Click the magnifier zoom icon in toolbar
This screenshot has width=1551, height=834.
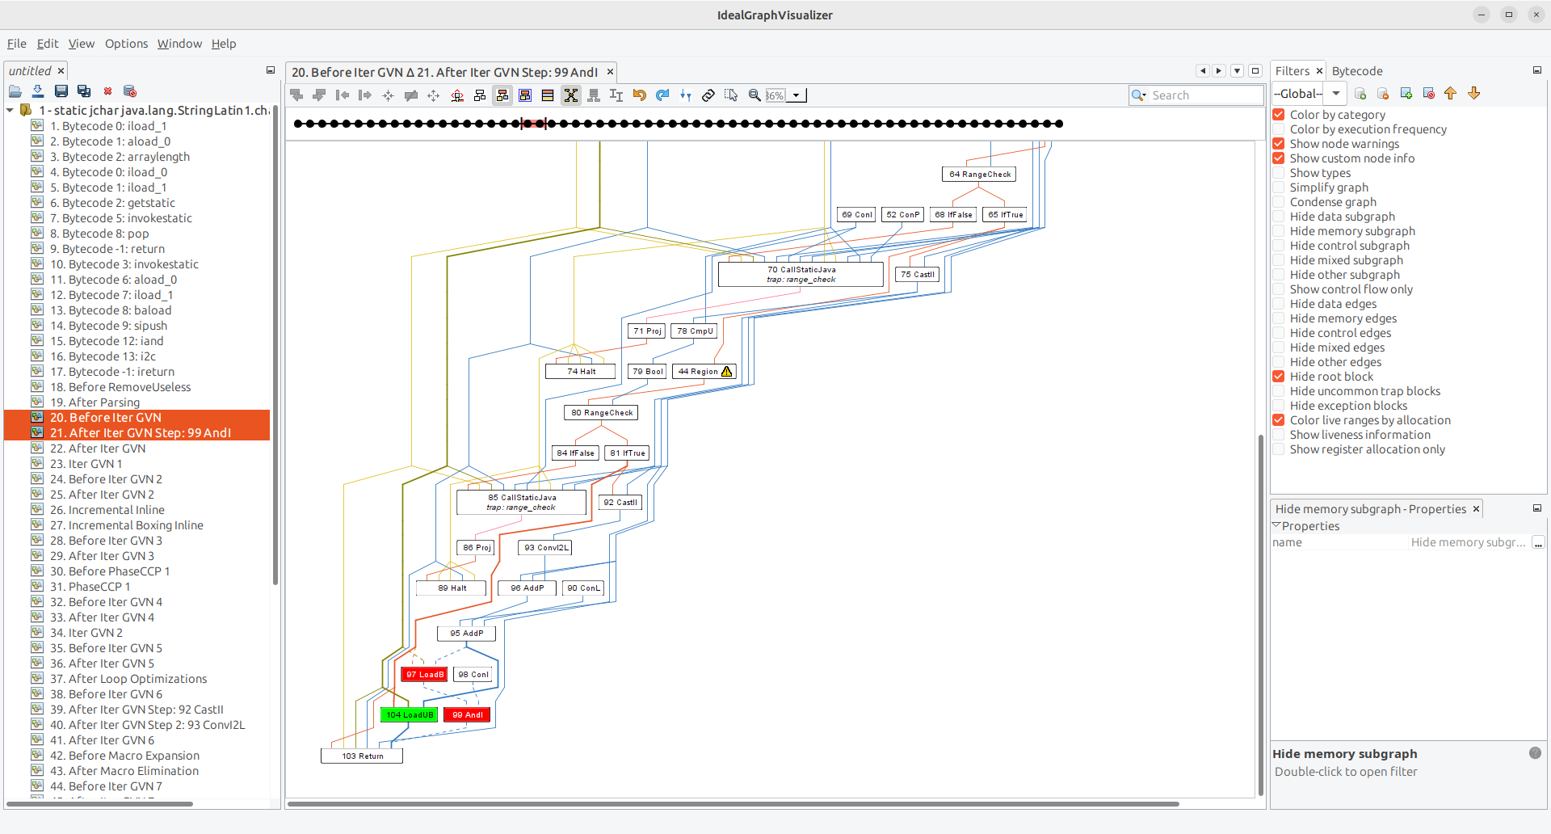(754, 95)
